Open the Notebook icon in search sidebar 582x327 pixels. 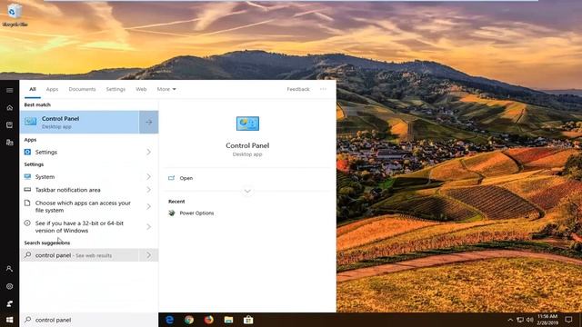point(10,125)
